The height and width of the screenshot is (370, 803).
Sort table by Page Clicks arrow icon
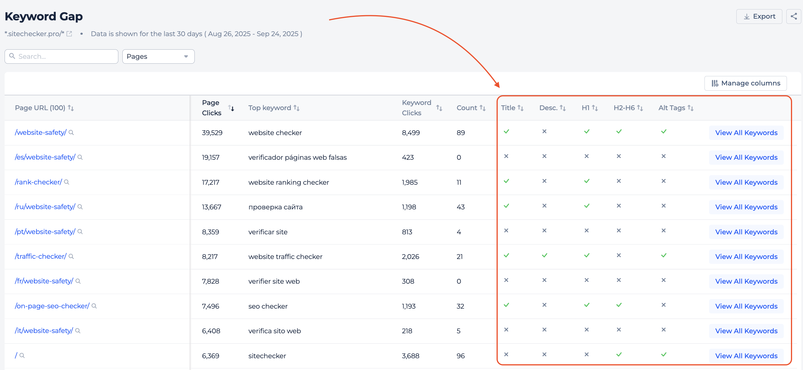[x=231, y=108]
